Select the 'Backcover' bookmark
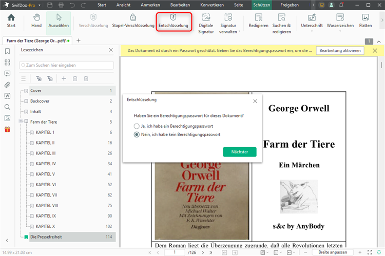The image size is (385, 256). pyautogui.click(x=72, y=101)
